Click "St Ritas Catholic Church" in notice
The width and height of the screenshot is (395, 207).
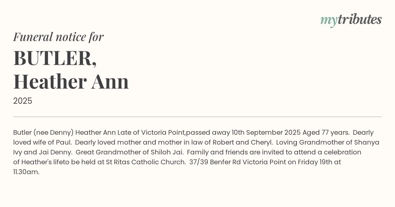coord(145,162)
